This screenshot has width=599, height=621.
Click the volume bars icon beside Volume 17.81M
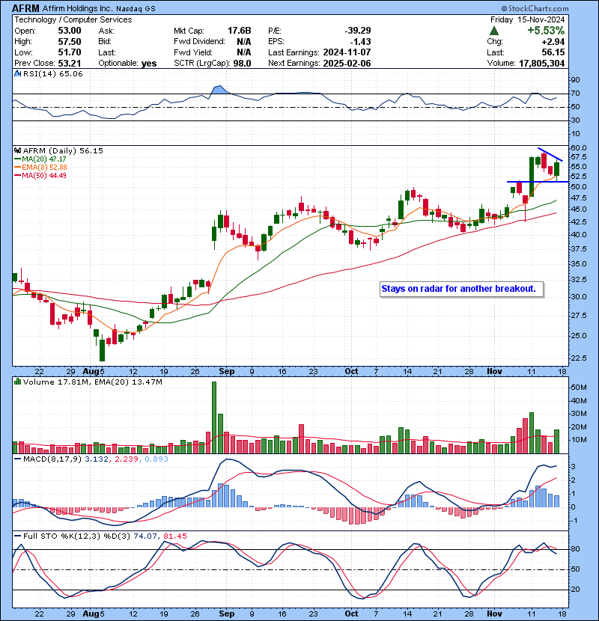[x=17, y=382]
